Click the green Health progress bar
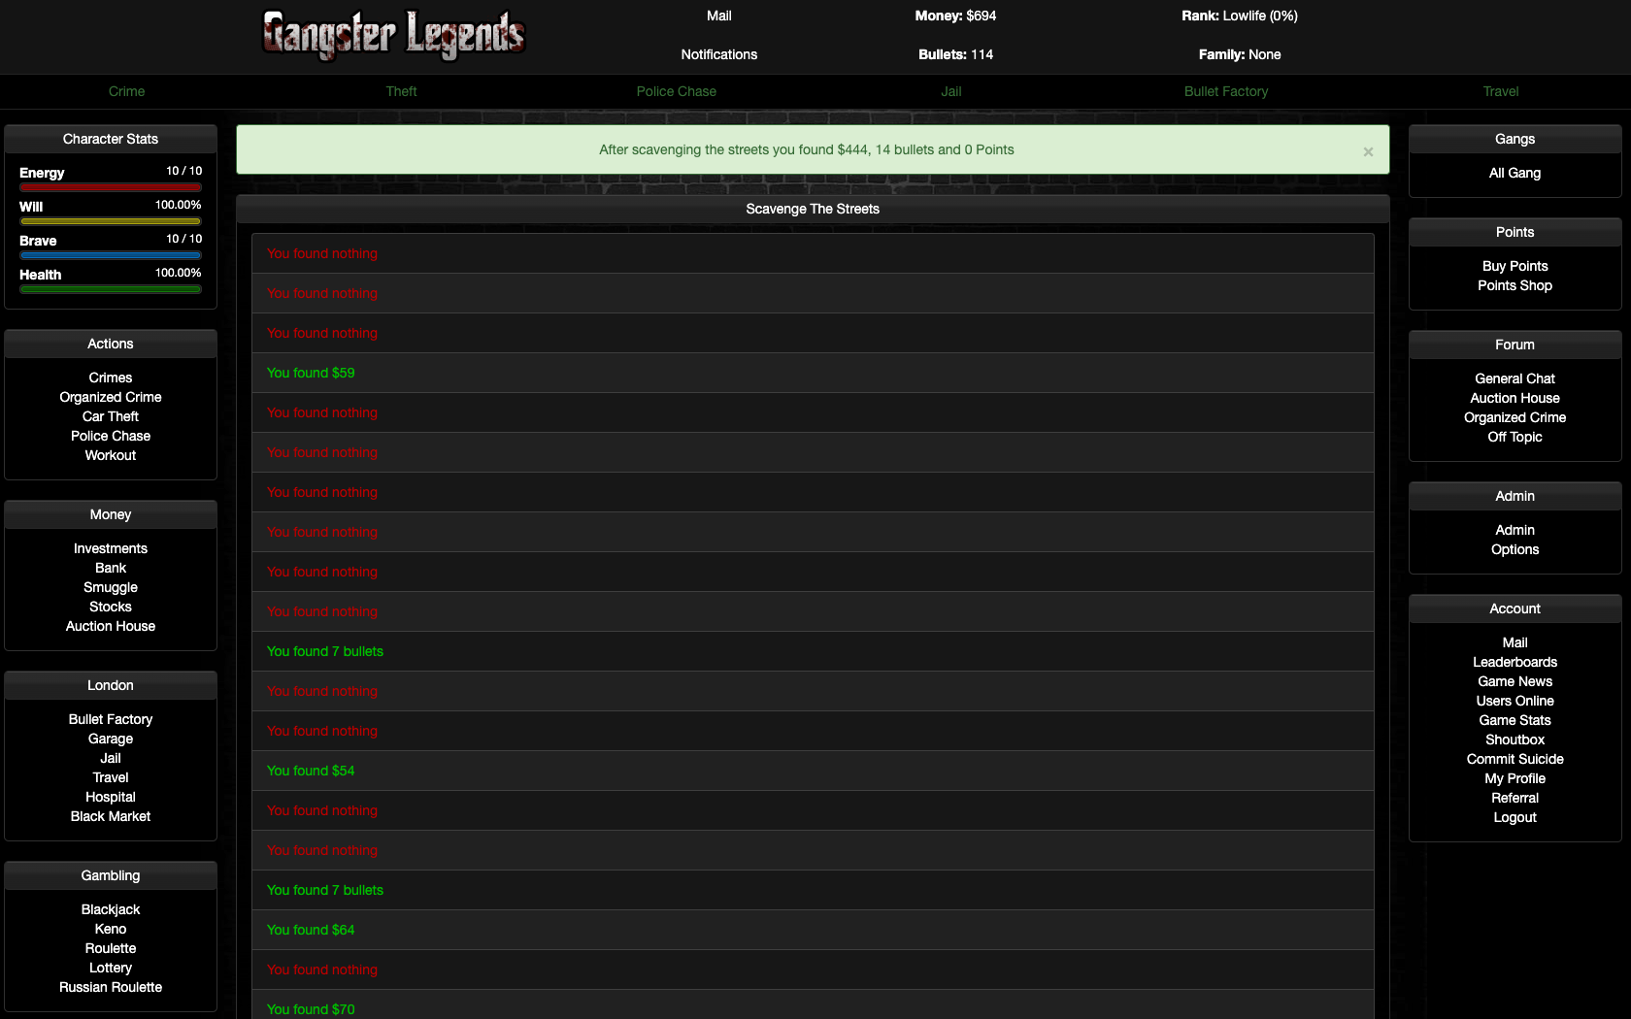 pyautogui.click(x=111, y=289)
